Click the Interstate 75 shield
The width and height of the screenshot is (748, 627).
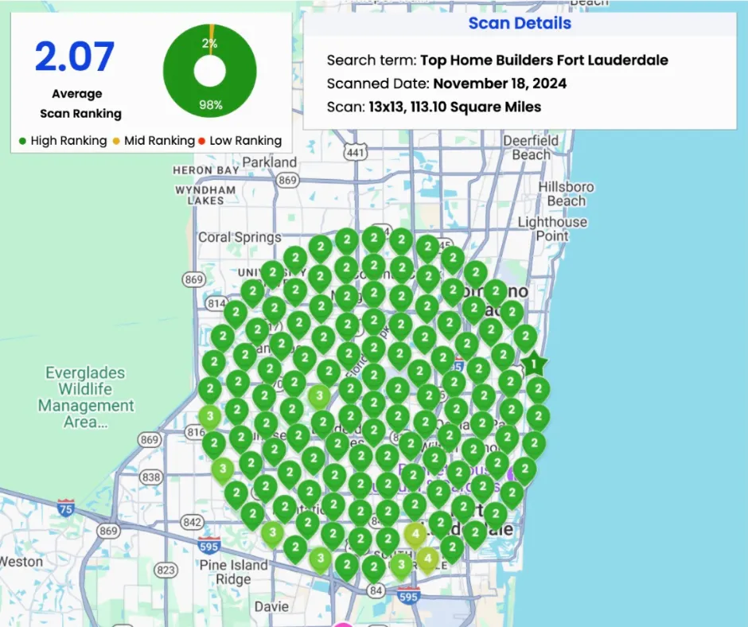[x=65, y=508]
